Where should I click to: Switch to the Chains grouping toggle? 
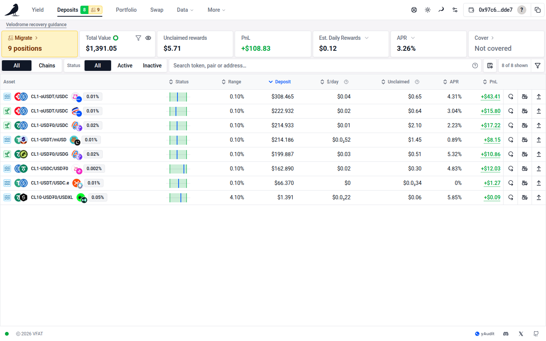47,66
